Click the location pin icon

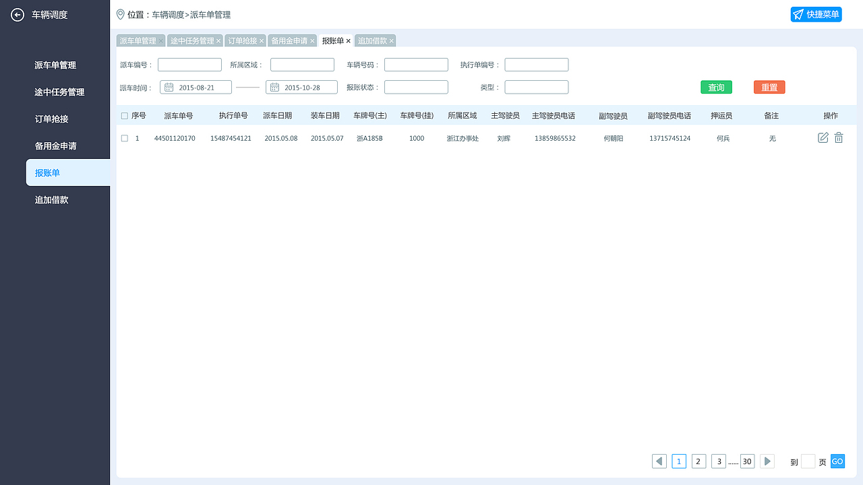[x=121, y=14]
